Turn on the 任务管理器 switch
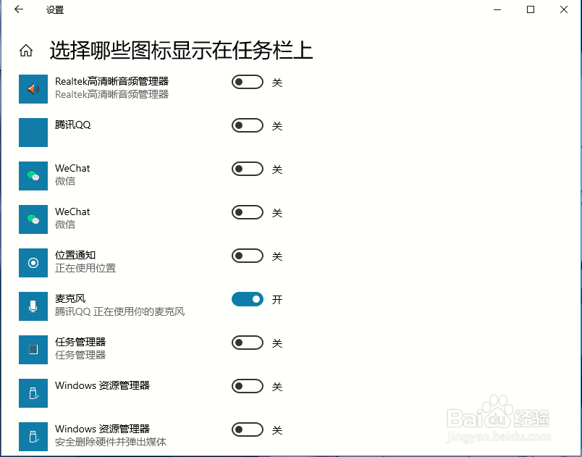 (247, 343)
